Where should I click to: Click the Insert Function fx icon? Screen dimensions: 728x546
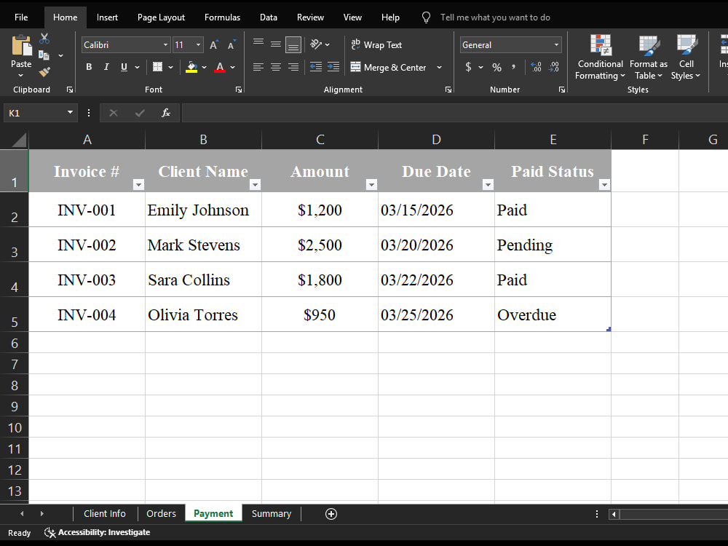click(x=166, y=113)
